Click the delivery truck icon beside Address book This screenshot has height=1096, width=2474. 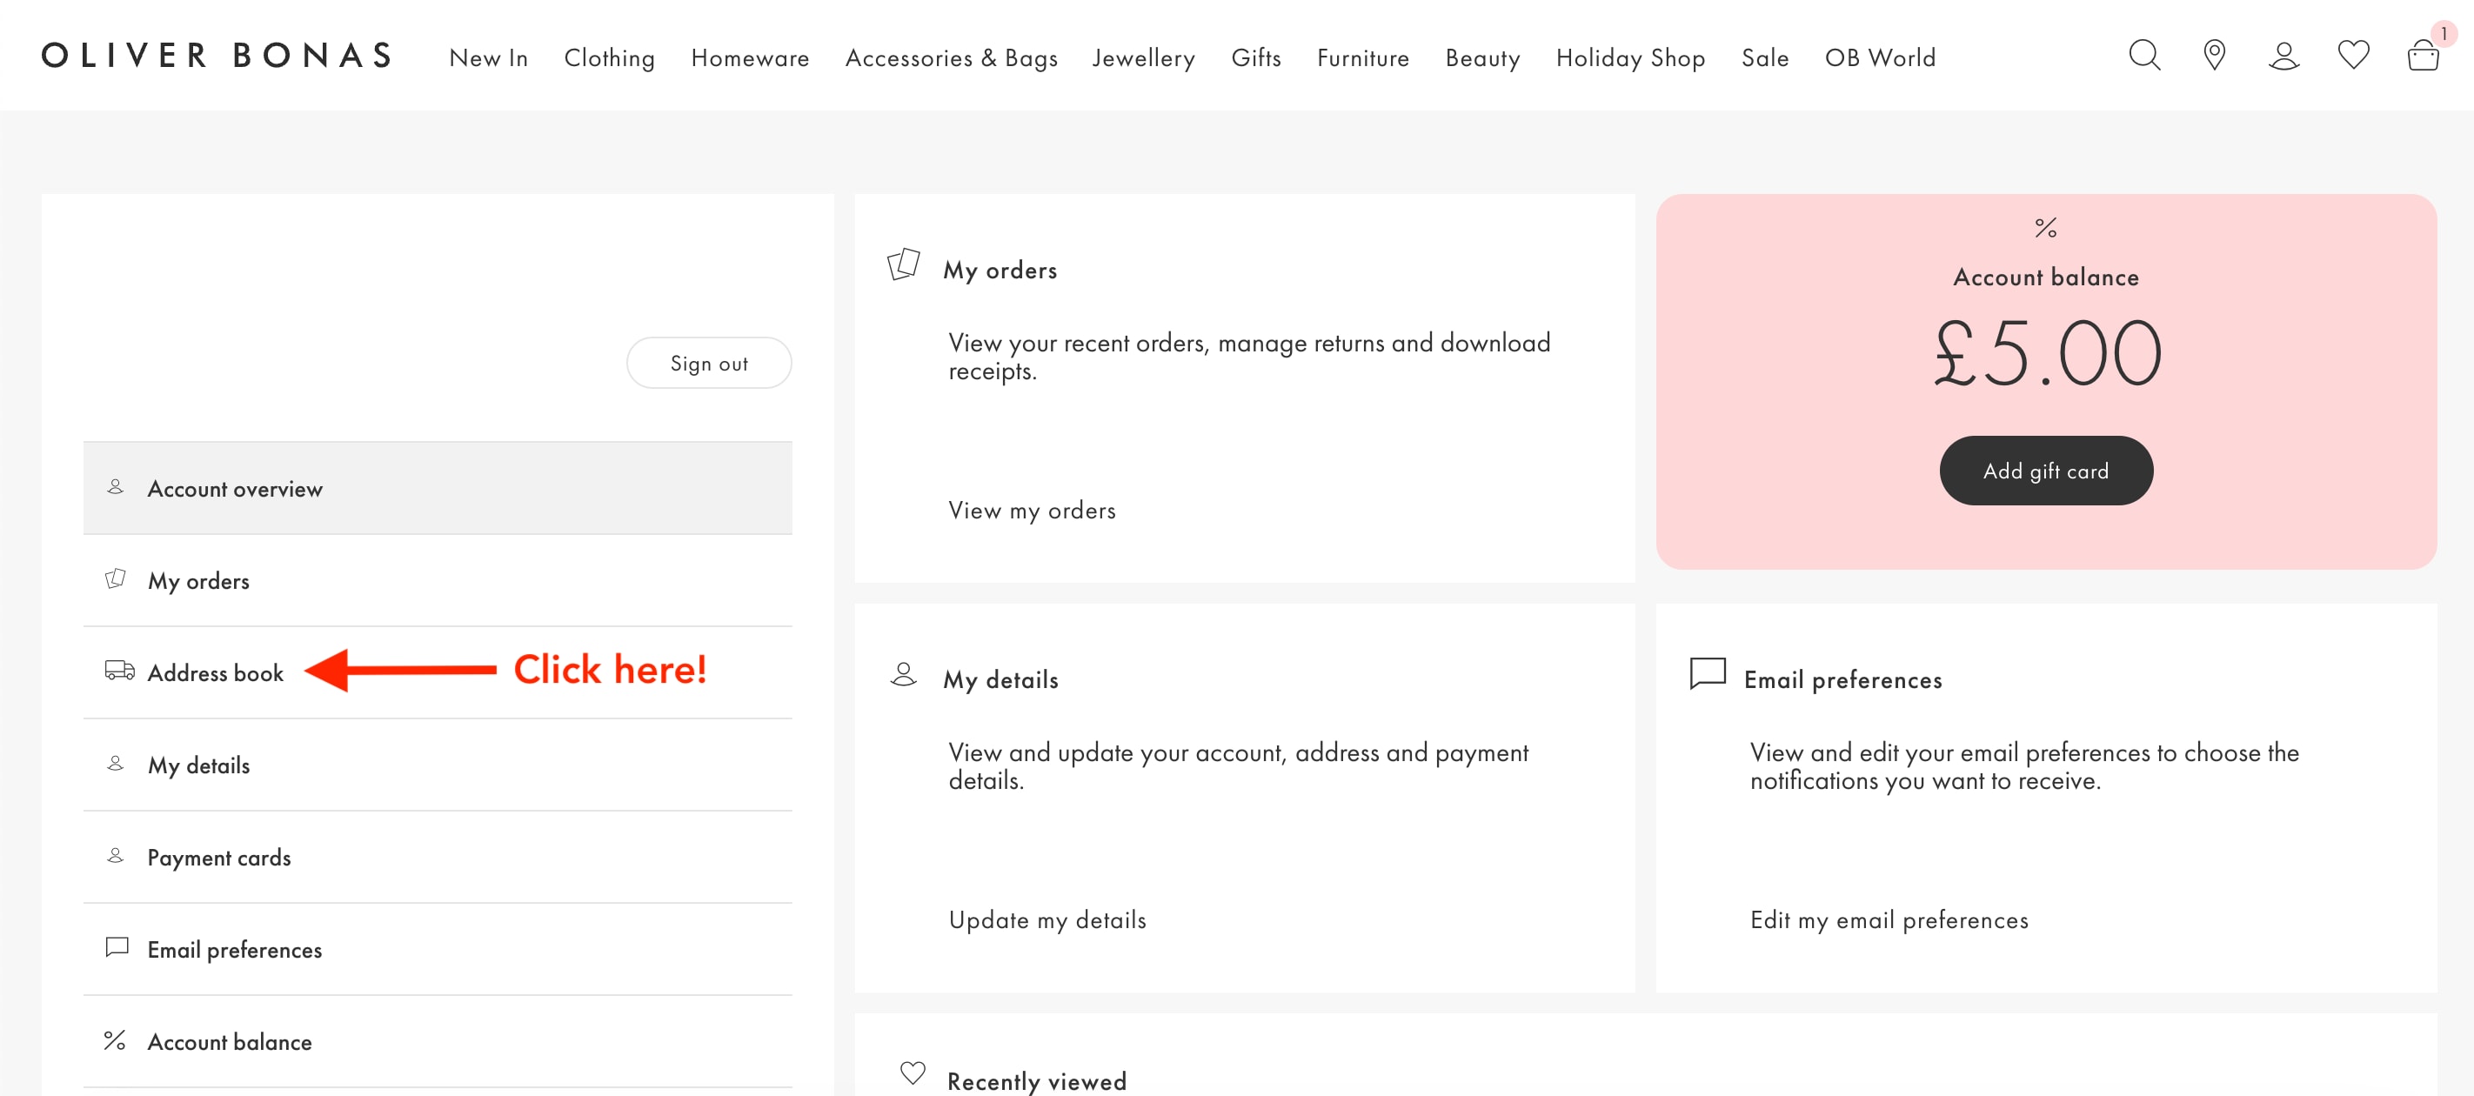tap(119, 671)
